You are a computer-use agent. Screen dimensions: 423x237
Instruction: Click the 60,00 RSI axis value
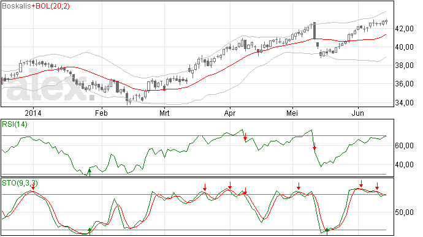pos(404,146)
